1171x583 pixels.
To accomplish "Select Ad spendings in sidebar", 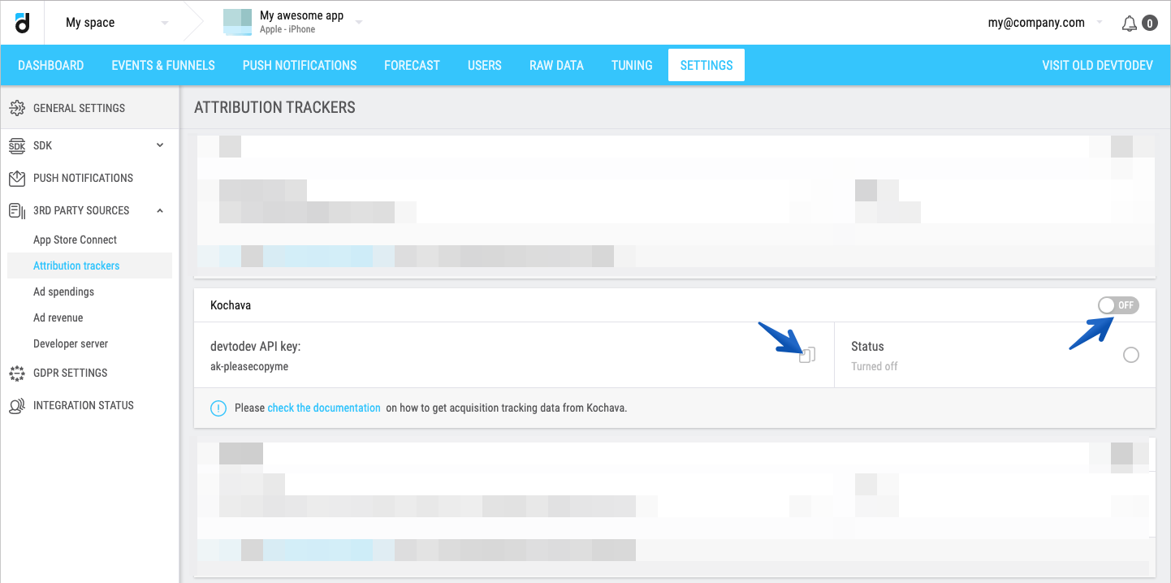I will 63,291.
